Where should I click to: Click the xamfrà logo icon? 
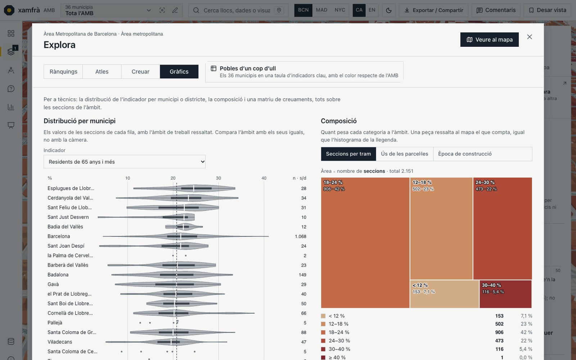click(9, 10)
